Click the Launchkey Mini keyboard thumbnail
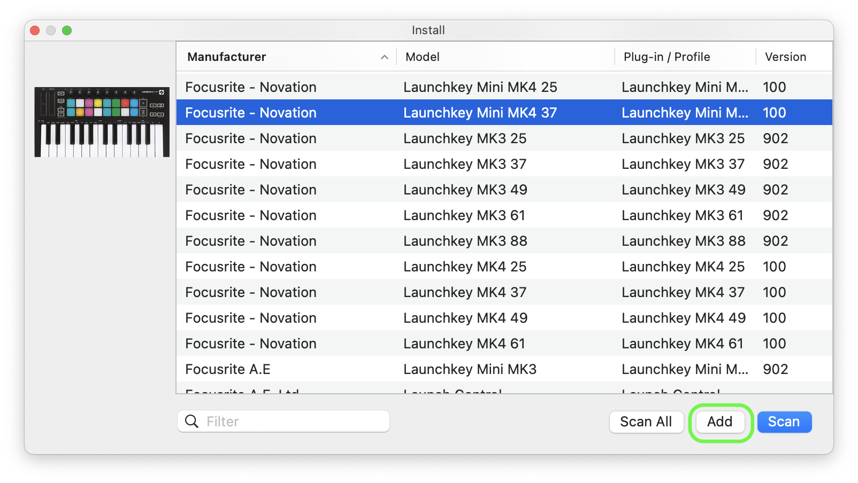Viewport: 858px width, 483px height. [102, 122]
